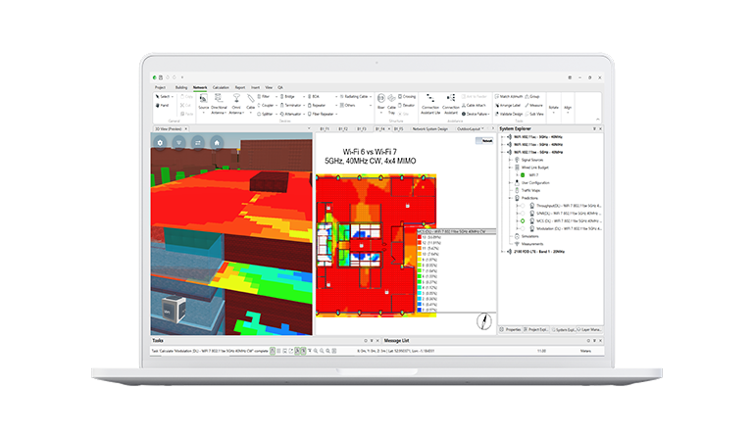Open the Connection Assistant

coord(450,104)
